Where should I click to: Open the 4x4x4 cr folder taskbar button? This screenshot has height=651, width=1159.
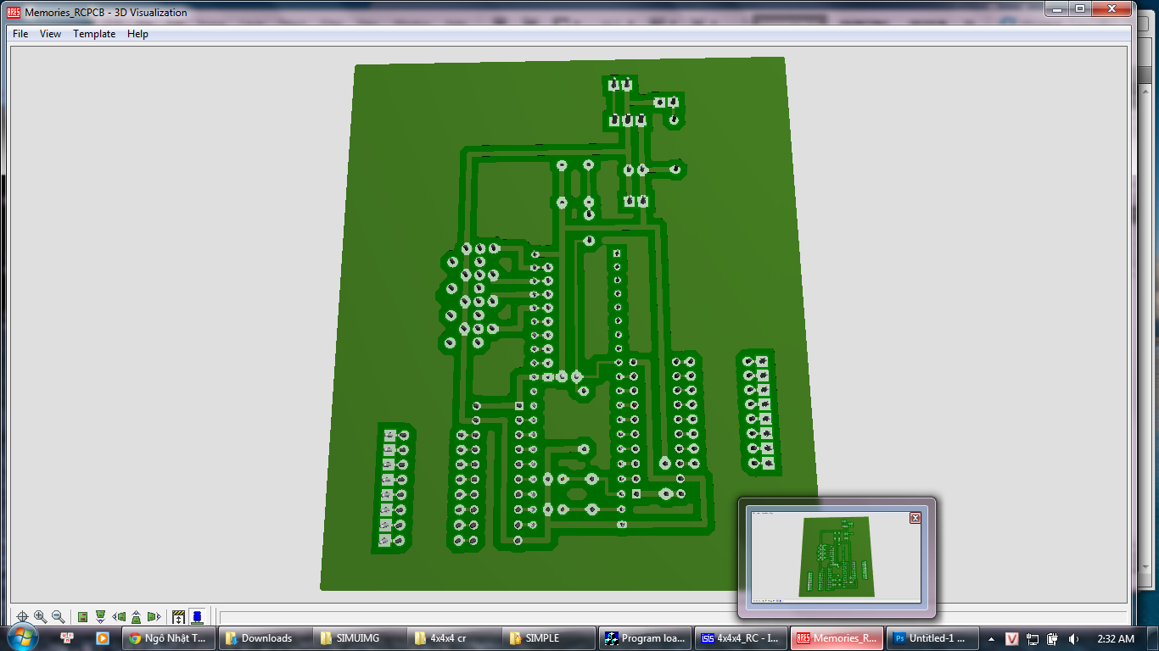(x=456, y=638)
